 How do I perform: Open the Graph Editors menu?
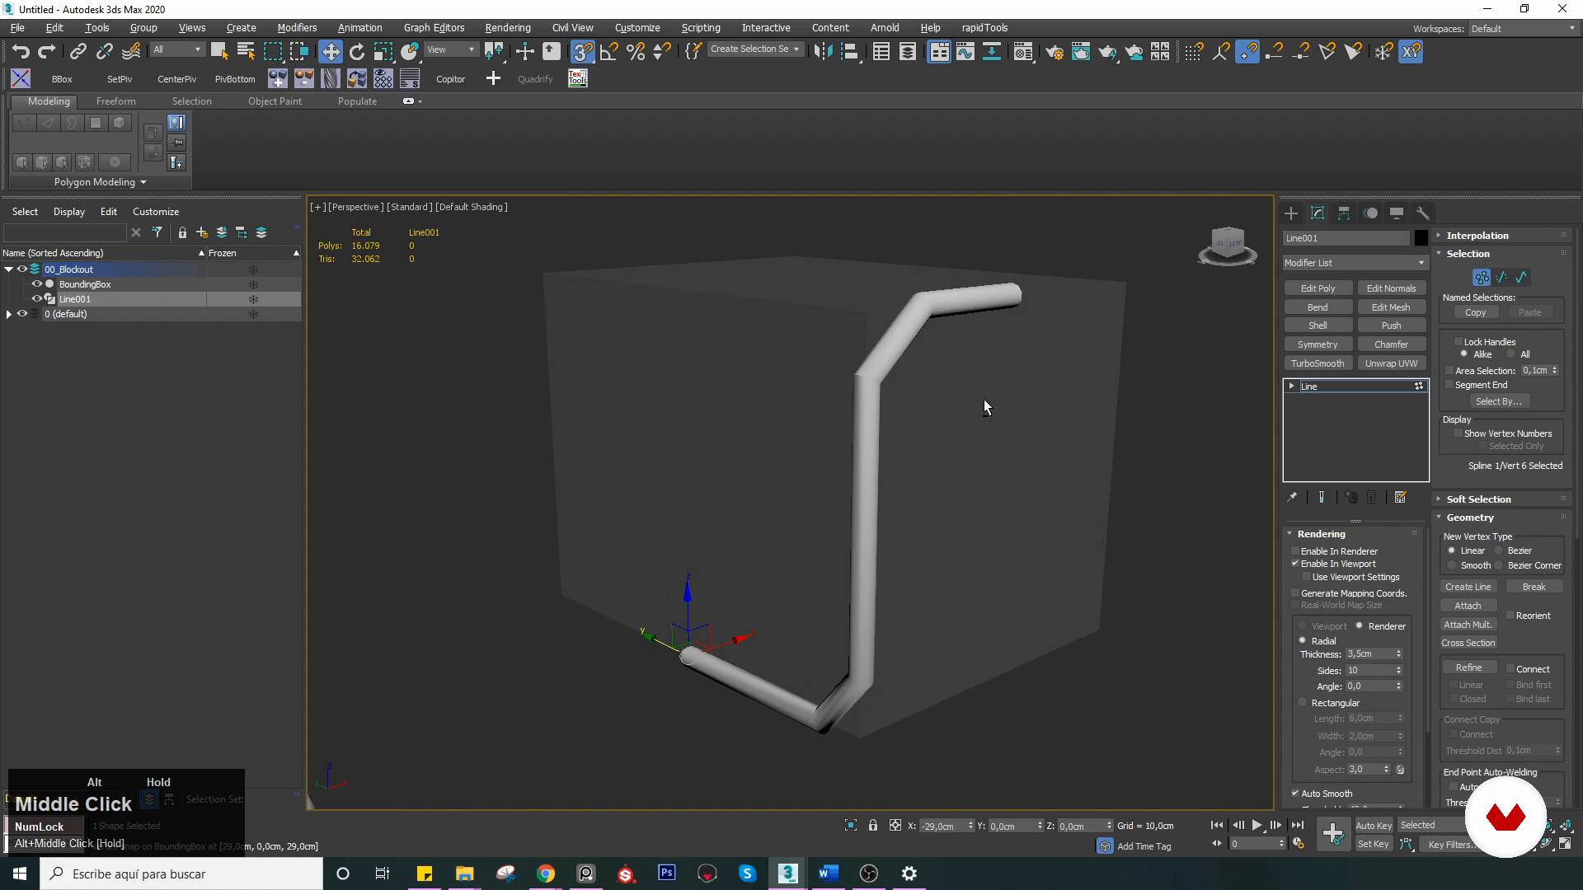(x=434, y=28)
